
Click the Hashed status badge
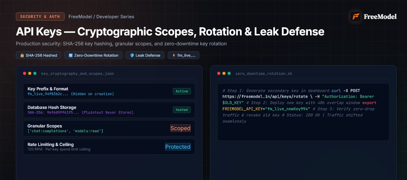tap(182, 110)
